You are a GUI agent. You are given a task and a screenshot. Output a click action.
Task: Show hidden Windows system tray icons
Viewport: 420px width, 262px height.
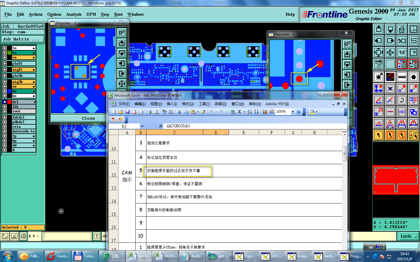pos(368,256)
